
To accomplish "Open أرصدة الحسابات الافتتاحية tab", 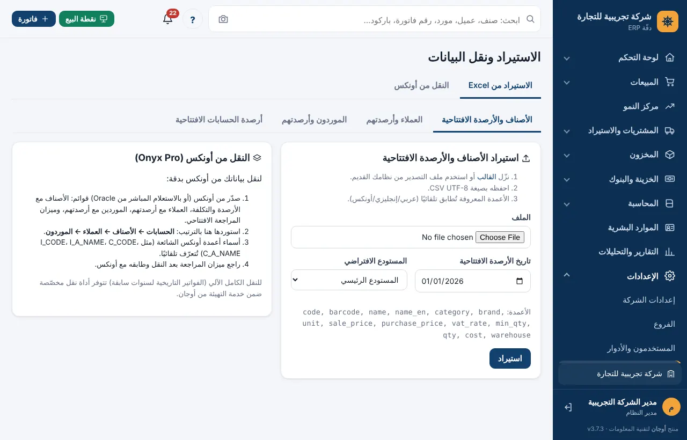I will tap(219, 119).
